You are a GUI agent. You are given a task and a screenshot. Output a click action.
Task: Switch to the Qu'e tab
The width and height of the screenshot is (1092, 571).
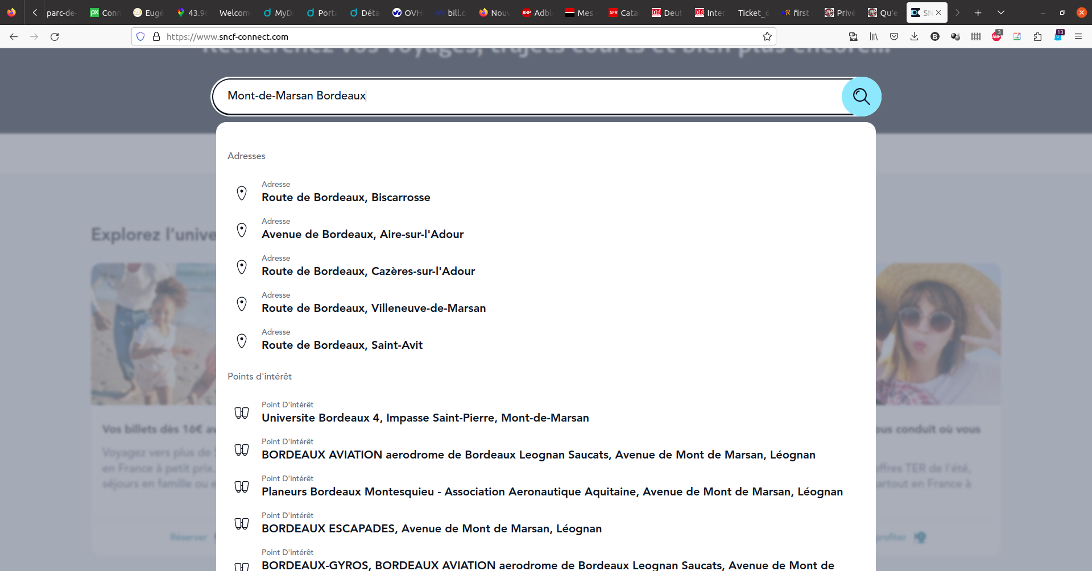click(883, 12)
